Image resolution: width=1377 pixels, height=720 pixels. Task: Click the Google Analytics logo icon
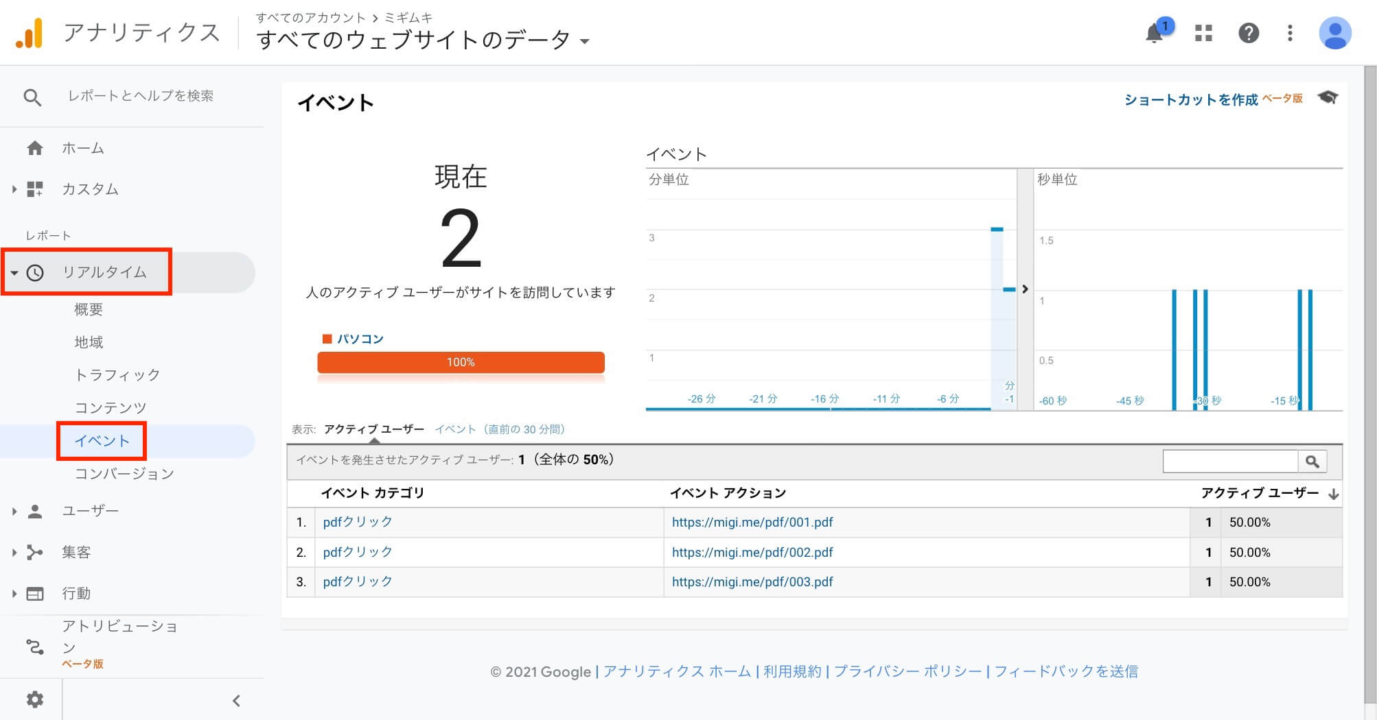pos(30,33)
